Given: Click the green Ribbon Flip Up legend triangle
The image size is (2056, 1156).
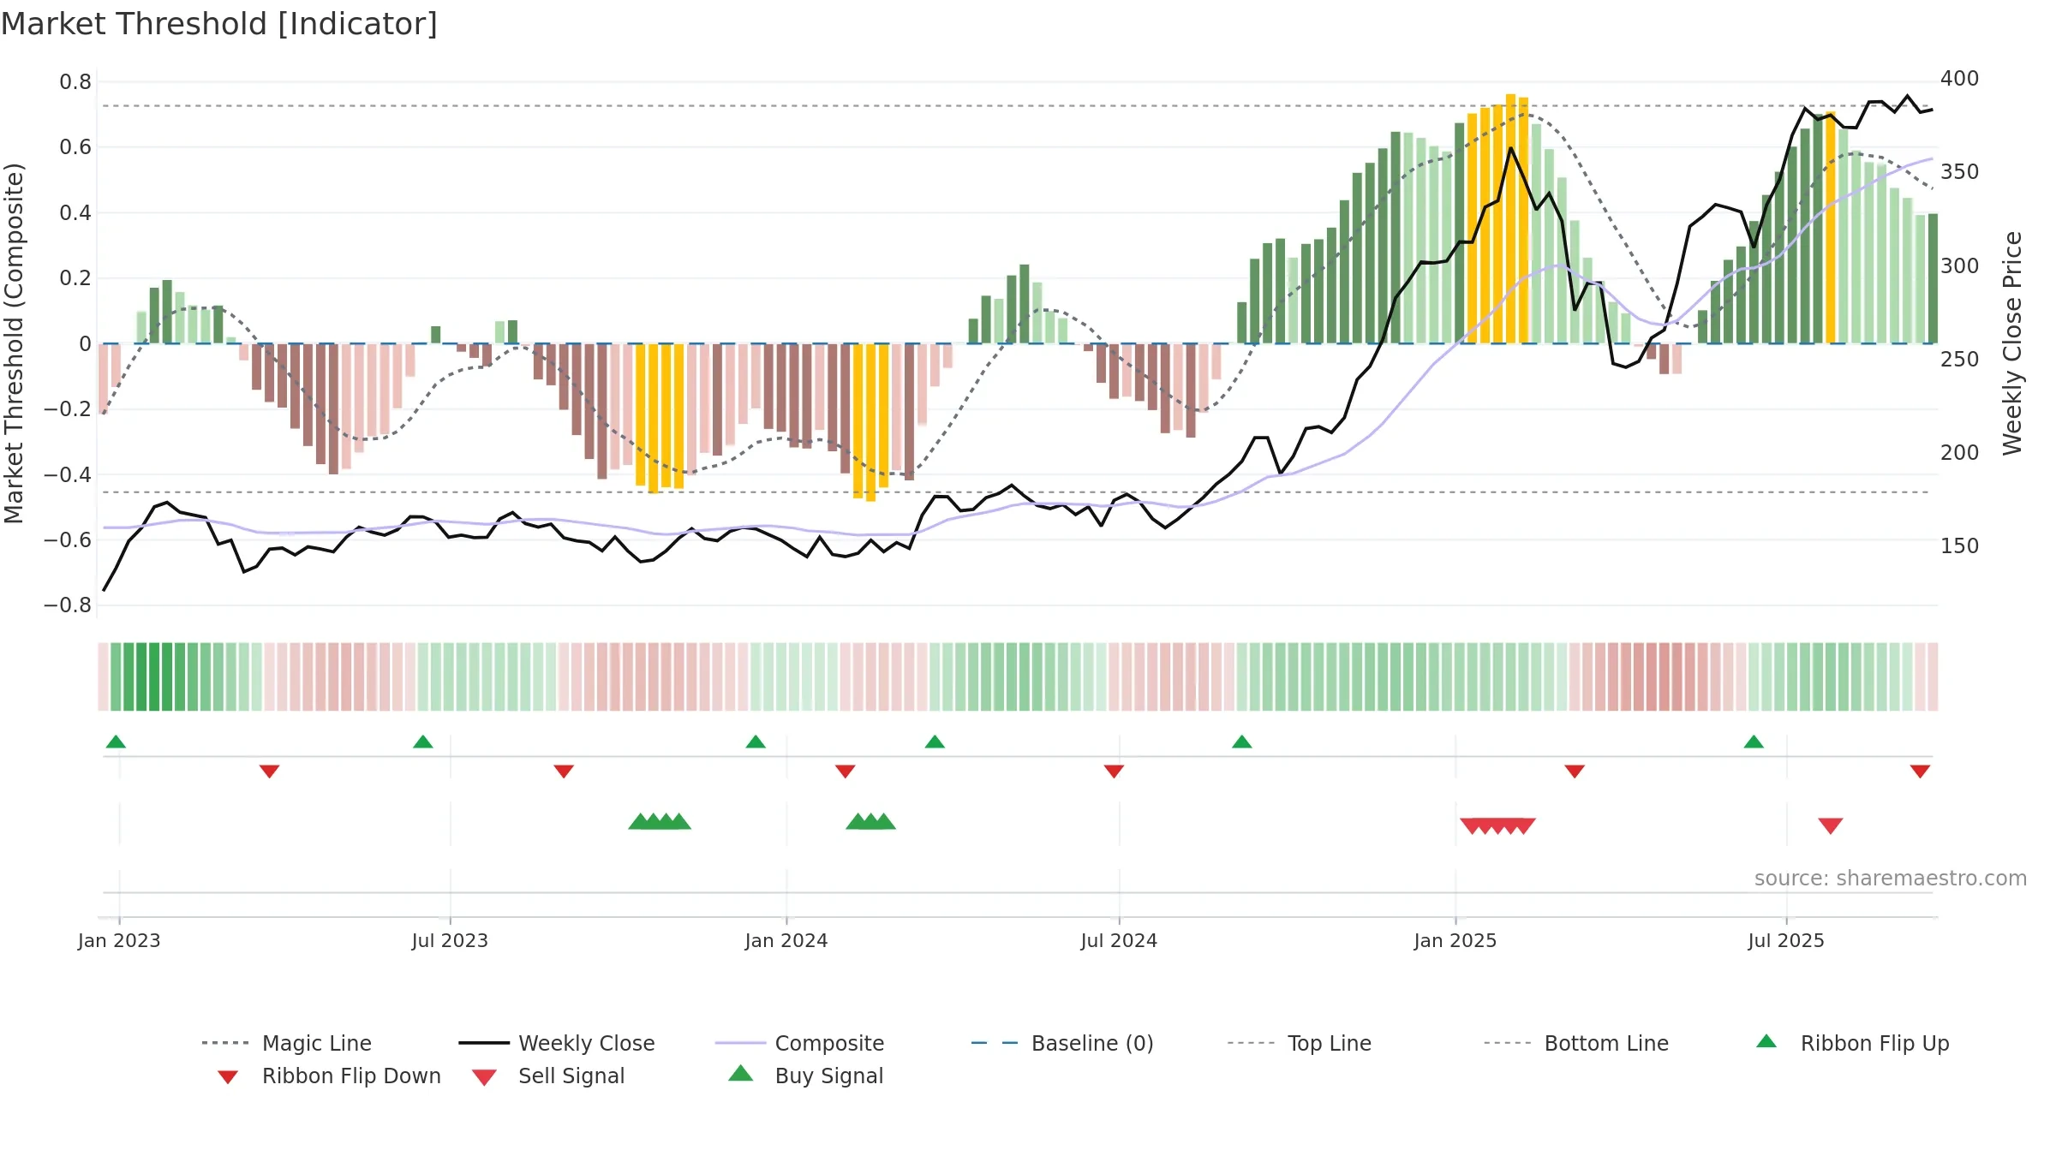Looking at the screenshot, I should tap(1766, 1041).
